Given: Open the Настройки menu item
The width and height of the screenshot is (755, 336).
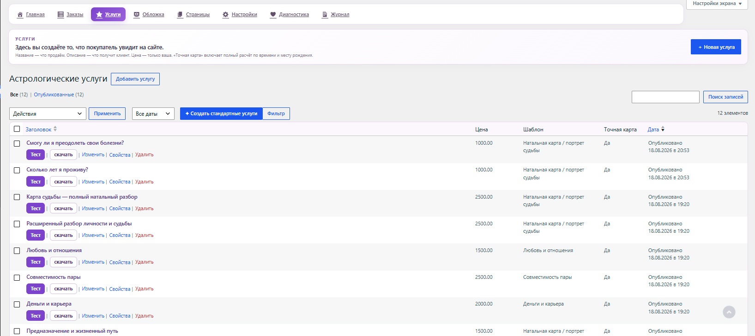Looking at the screenshot, I should tap(244, 15).
